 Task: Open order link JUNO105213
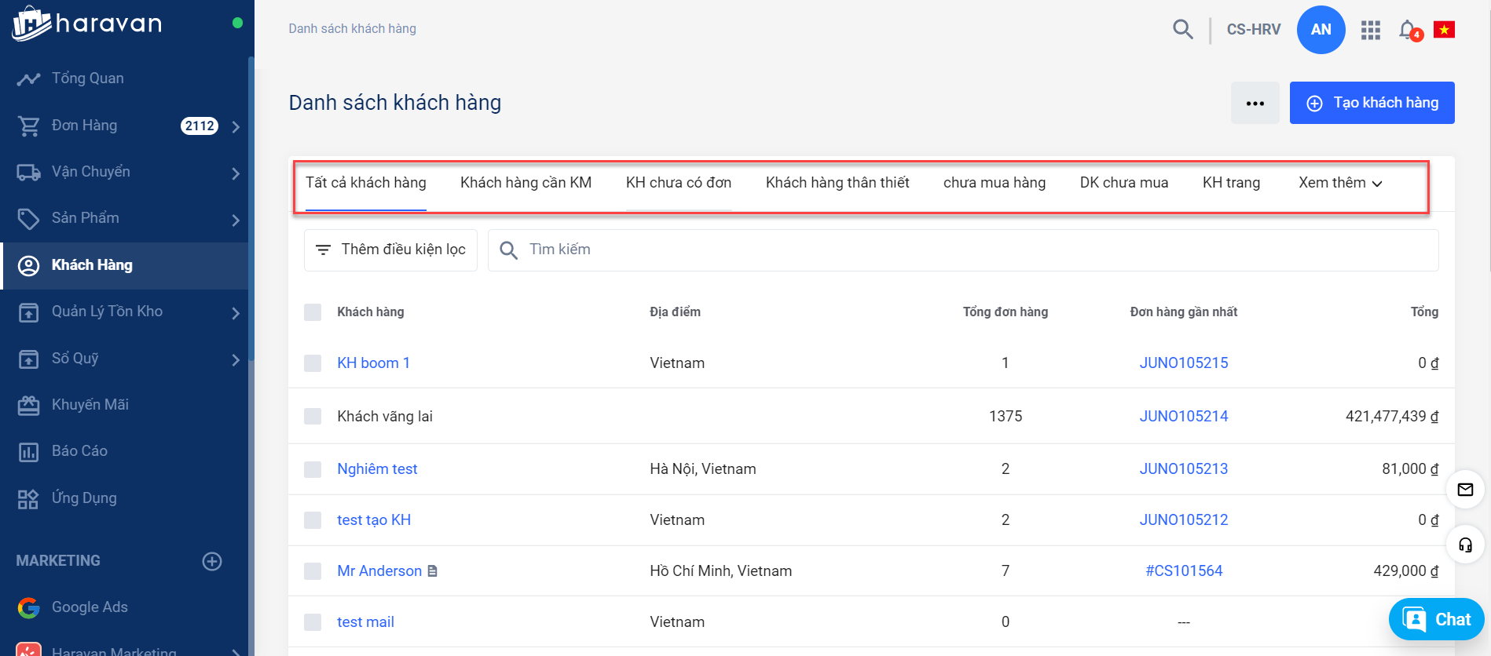pyautogui.click(x=1183, y=469)
